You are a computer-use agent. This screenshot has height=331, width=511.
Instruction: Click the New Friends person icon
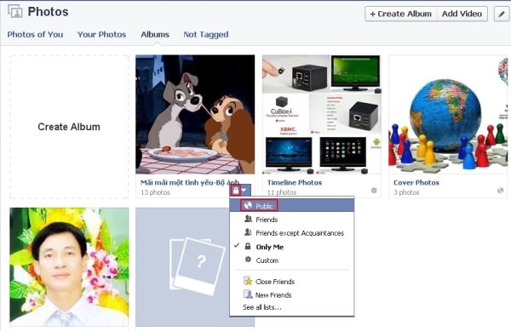click(248, 294)
